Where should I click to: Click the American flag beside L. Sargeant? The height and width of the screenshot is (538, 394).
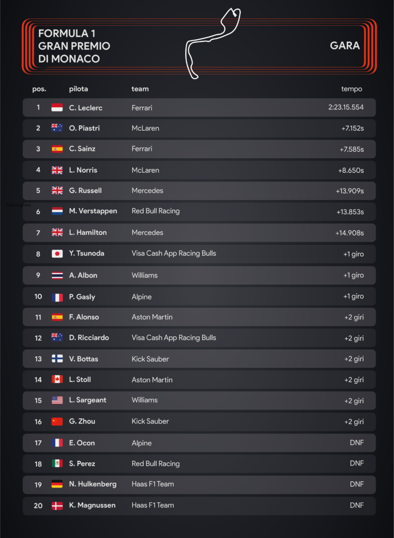pyautogui.click(x=57, y=400)
